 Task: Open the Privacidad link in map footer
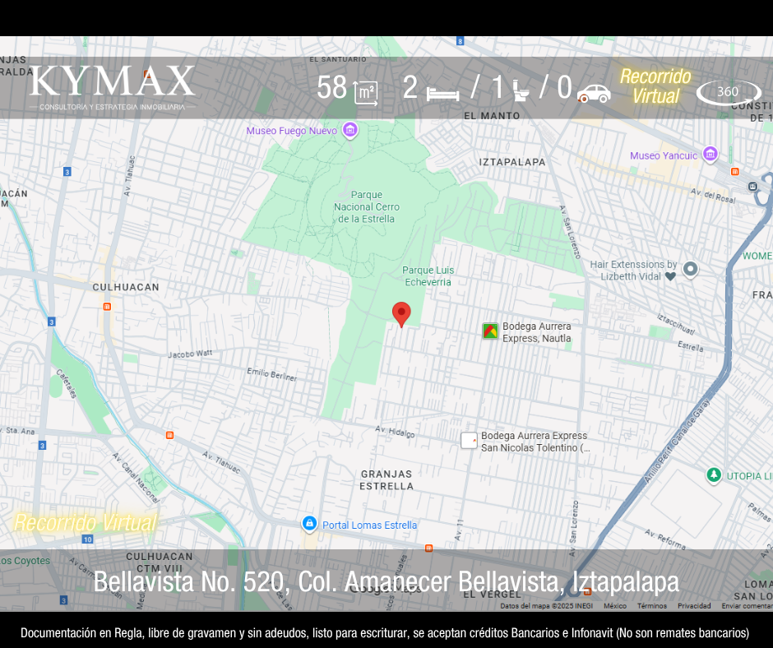tap(694, 606)
